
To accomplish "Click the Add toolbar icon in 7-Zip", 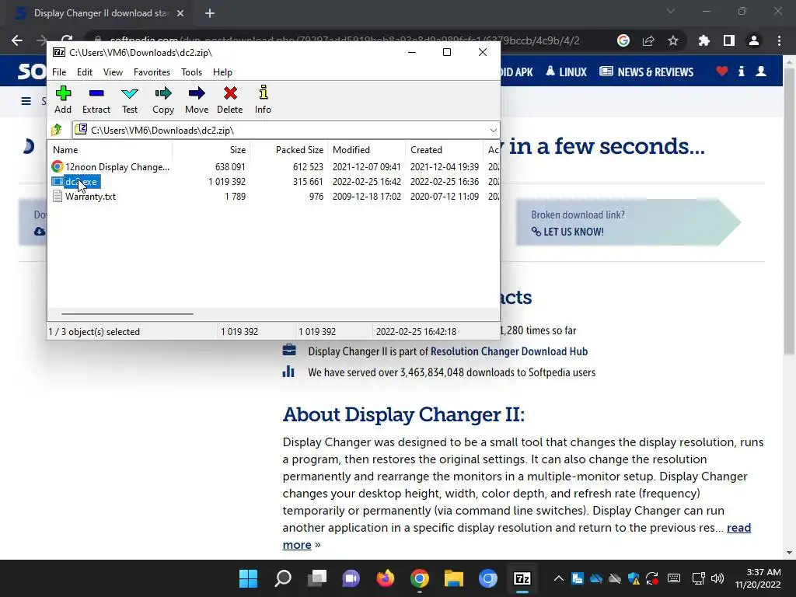I will (63, 99).
